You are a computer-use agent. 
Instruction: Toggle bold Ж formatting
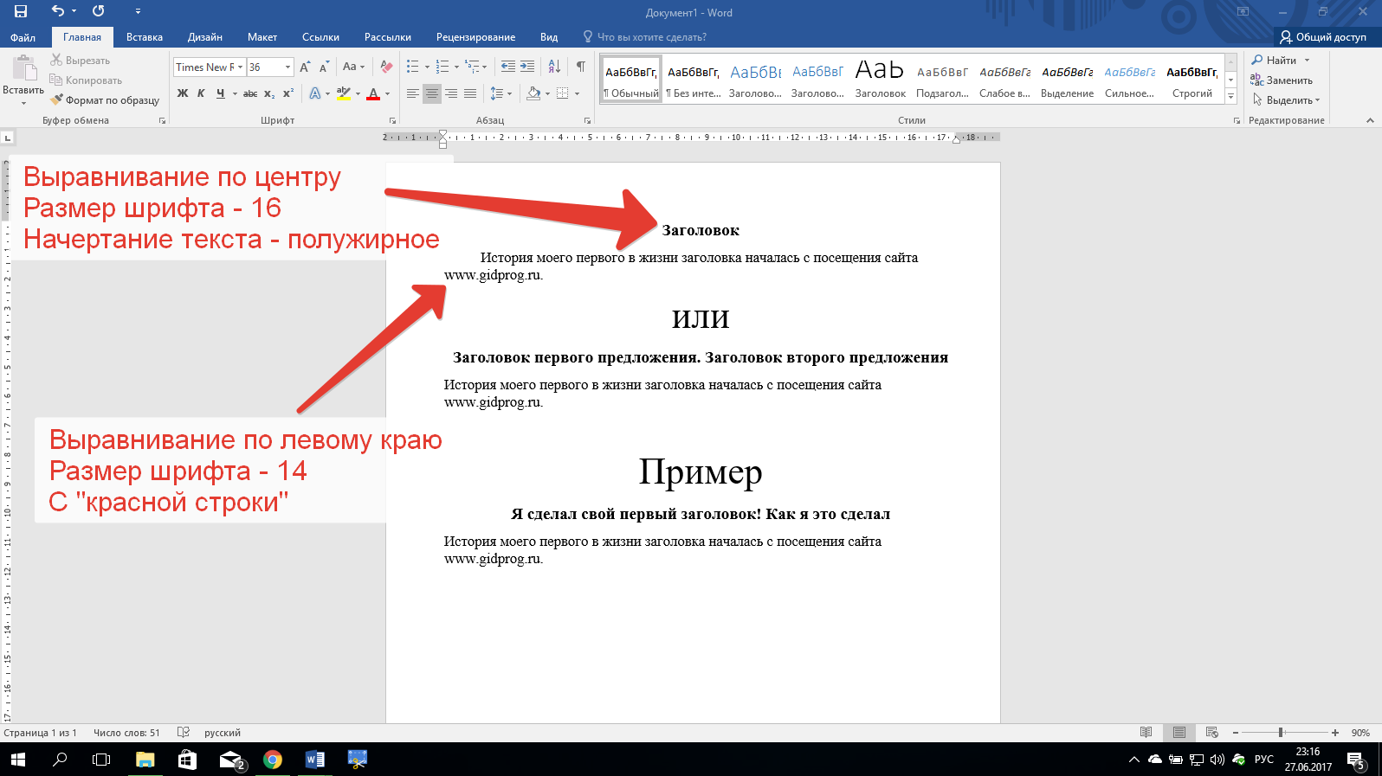(183, 93)
